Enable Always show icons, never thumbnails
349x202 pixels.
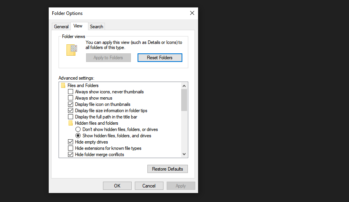click(x=71, y=91)
